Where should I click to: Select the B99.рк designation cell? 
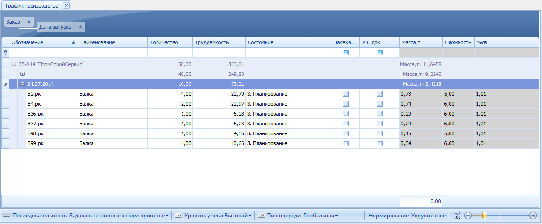(x=52, y=143)
